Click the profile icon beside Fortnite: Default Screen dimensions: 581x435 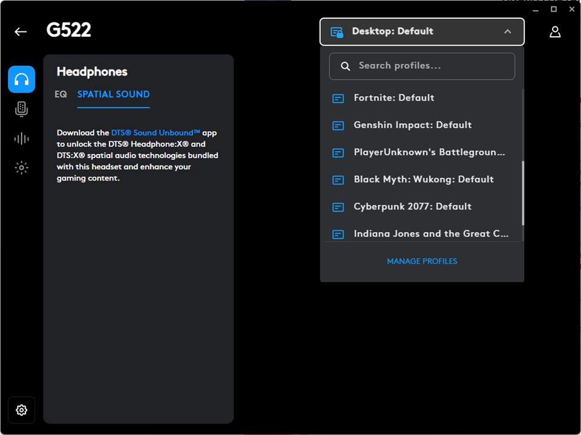[338, 98]
